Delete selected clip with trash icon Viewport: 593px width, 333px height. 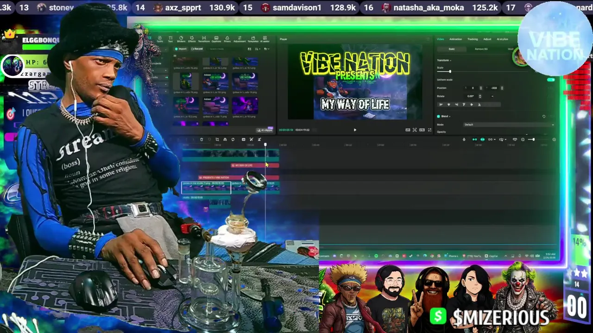point(202,139)
